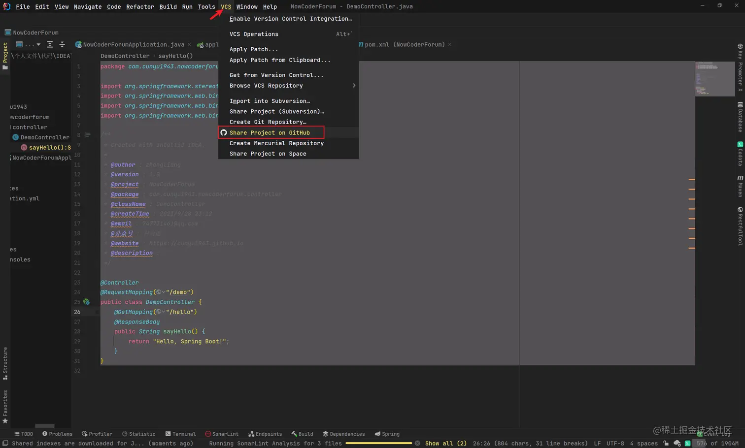This screenshot has height=448, width=745.
Task: Open the Codota side panel
Action: pyautogui.click(x=740, y=154)
